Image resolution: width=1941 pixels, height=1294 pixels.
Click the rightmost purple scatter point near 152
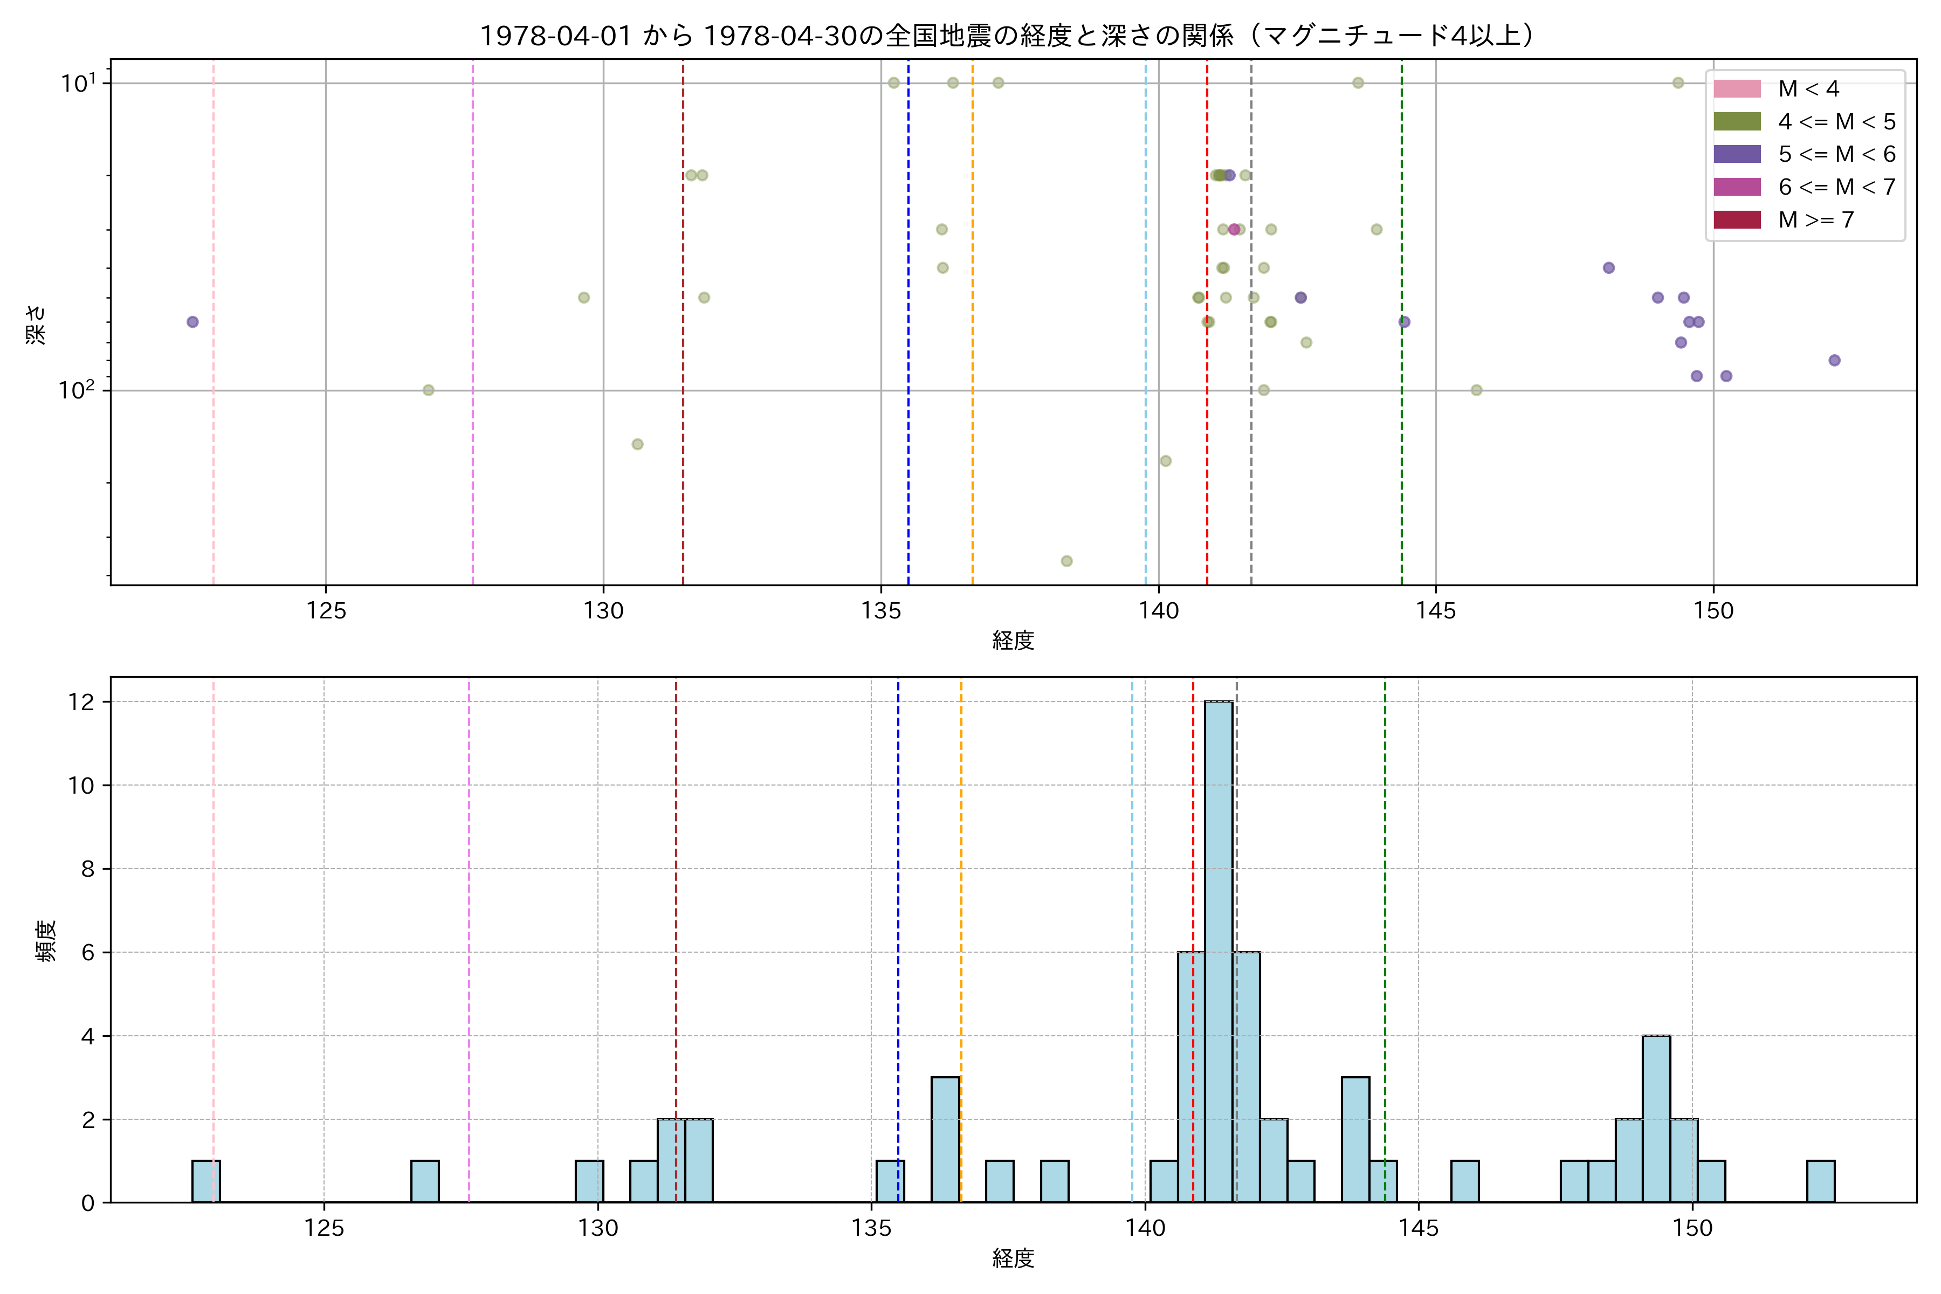[x=1835, y=361]
